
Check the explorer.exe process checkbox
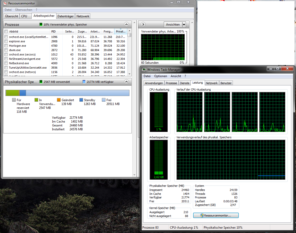point(6,41)
